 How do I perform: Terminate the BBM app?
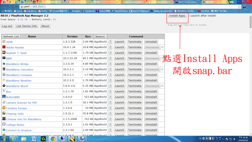(x=135, y=58)
